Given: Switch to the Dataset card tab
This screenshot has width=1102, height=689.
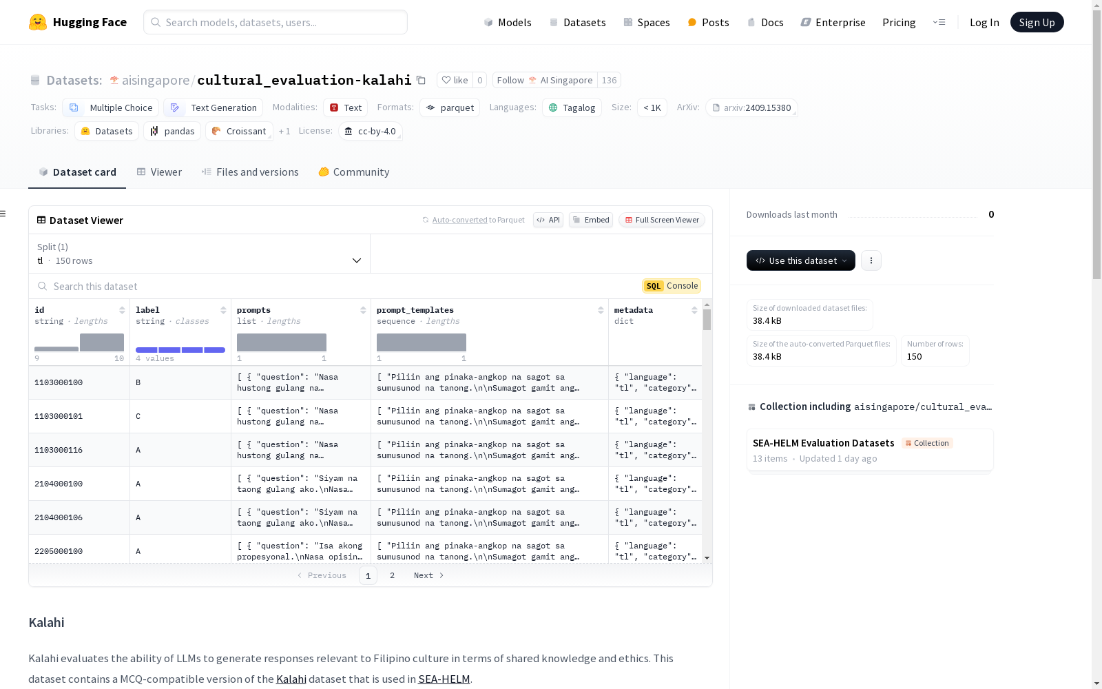Looking at the screenshot, I should [77, 172].
